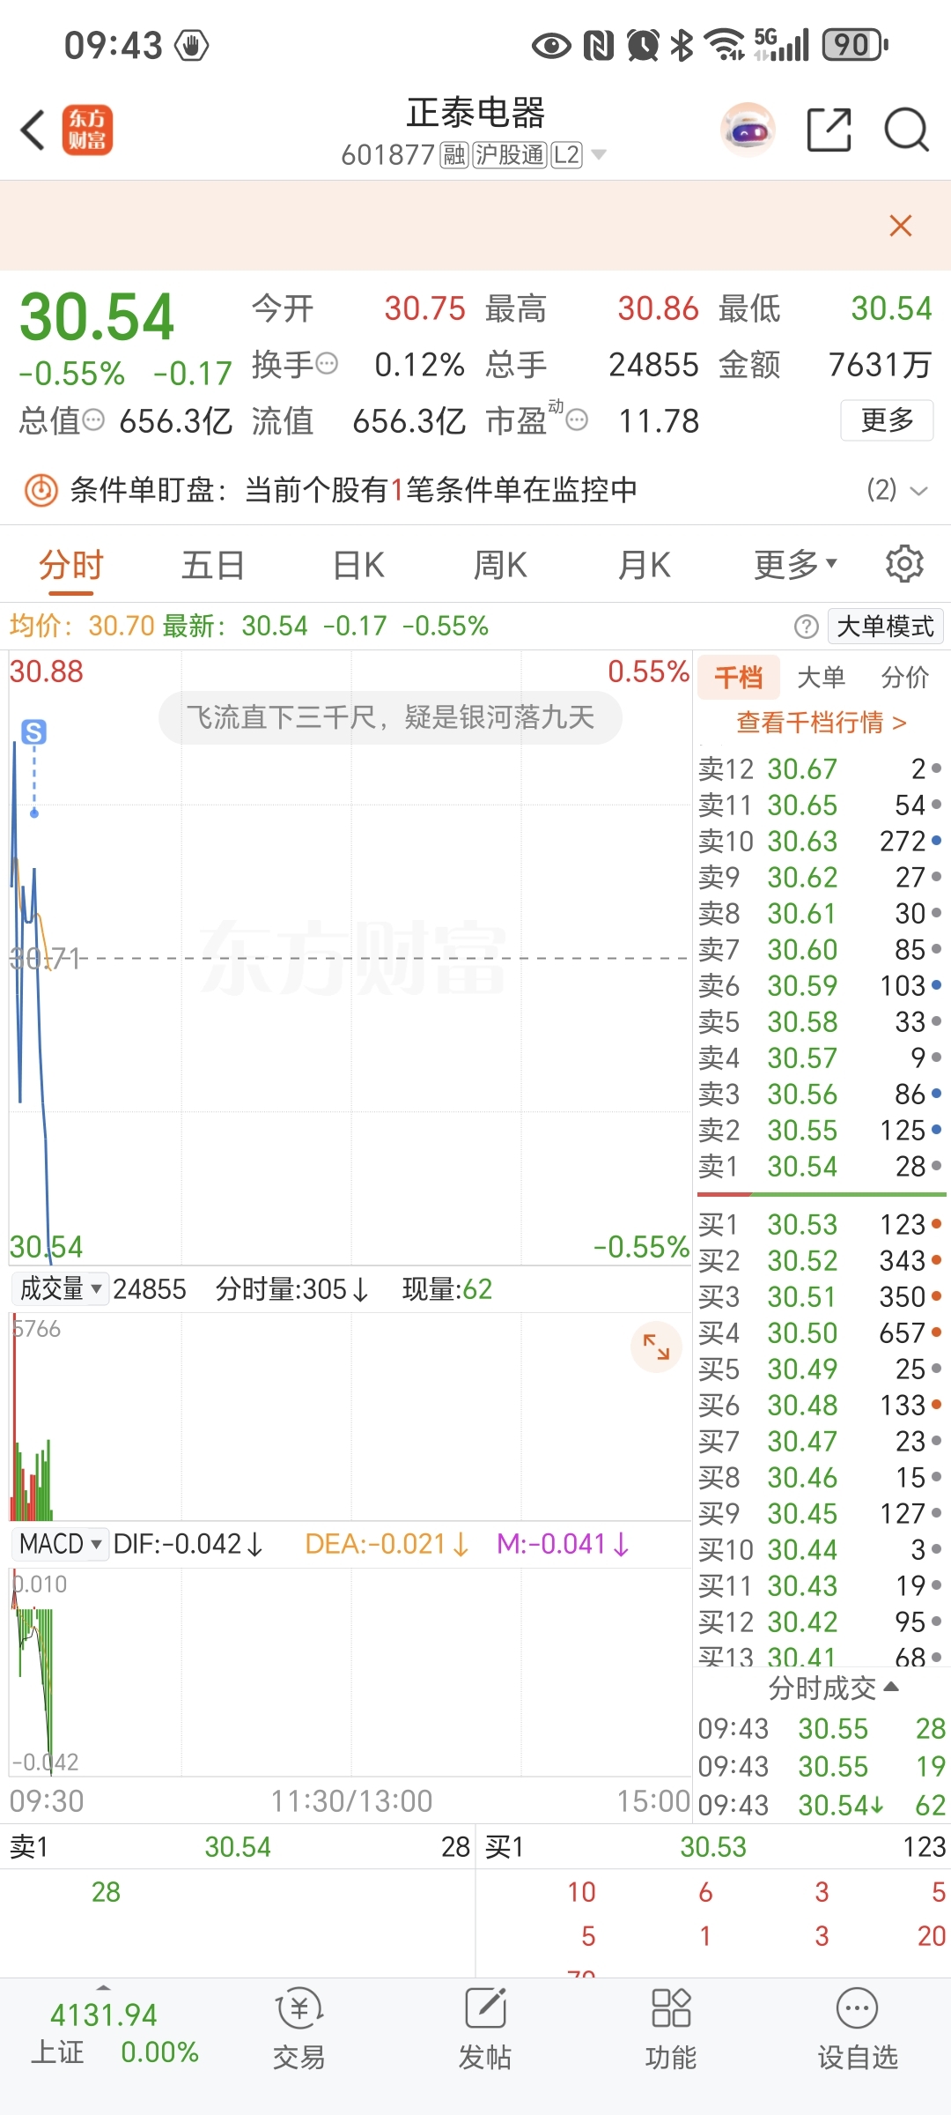Open the AI assistant robot avatar

(748, 130)
